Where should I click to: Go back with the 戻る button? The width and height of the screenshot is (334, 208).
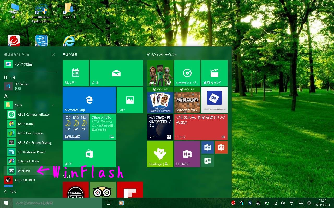tap(10, 192)
